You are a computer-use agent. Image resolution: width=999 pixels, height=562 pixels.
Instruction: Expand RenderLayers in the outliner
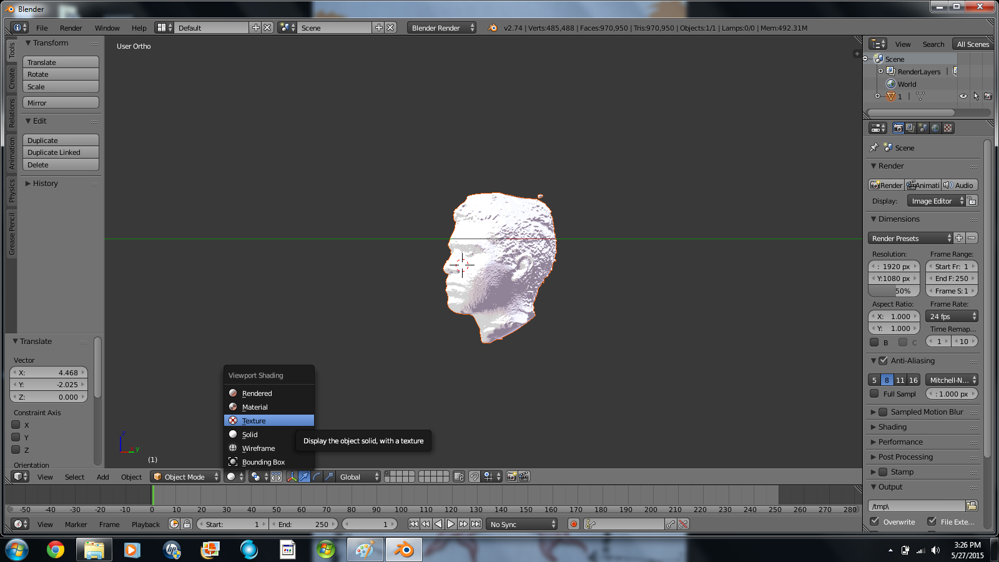(880, 71)
